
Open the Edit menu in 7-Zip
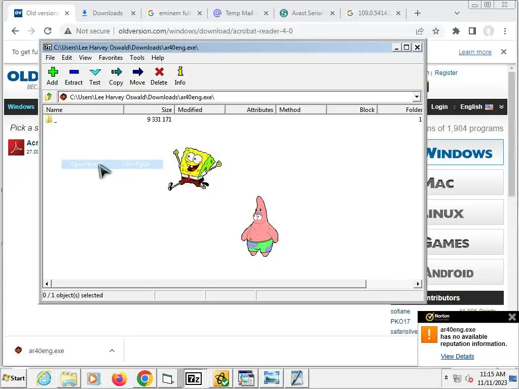click(x=67, y=58)
